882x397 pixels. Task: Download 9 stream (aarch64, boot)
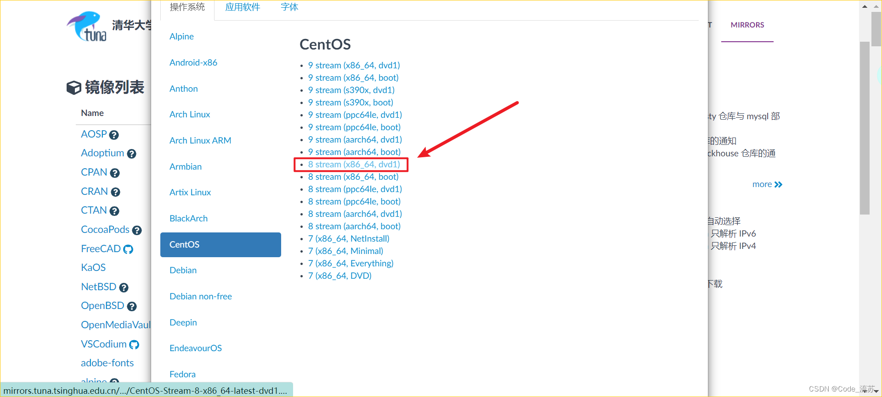pyautogui.click(x=354, y=152)
